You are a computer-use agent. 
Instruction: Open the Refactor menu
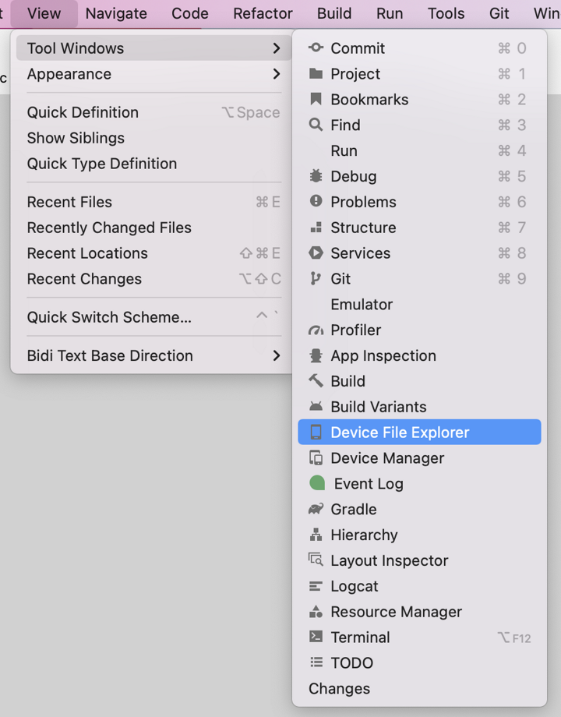click(x=262, y=12)
